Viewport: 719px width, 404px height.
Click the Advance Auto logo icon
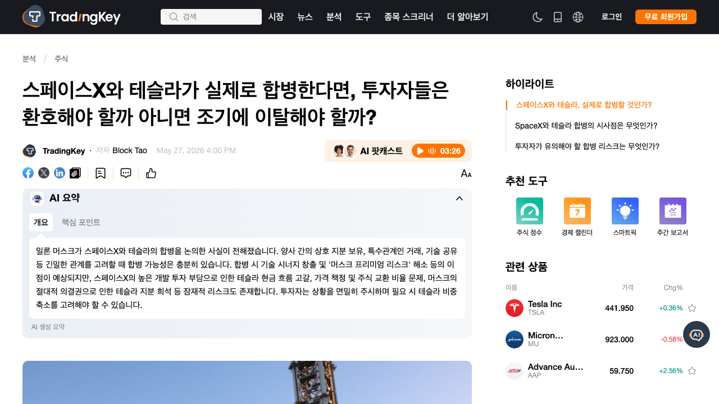click(x=515, y=371)
